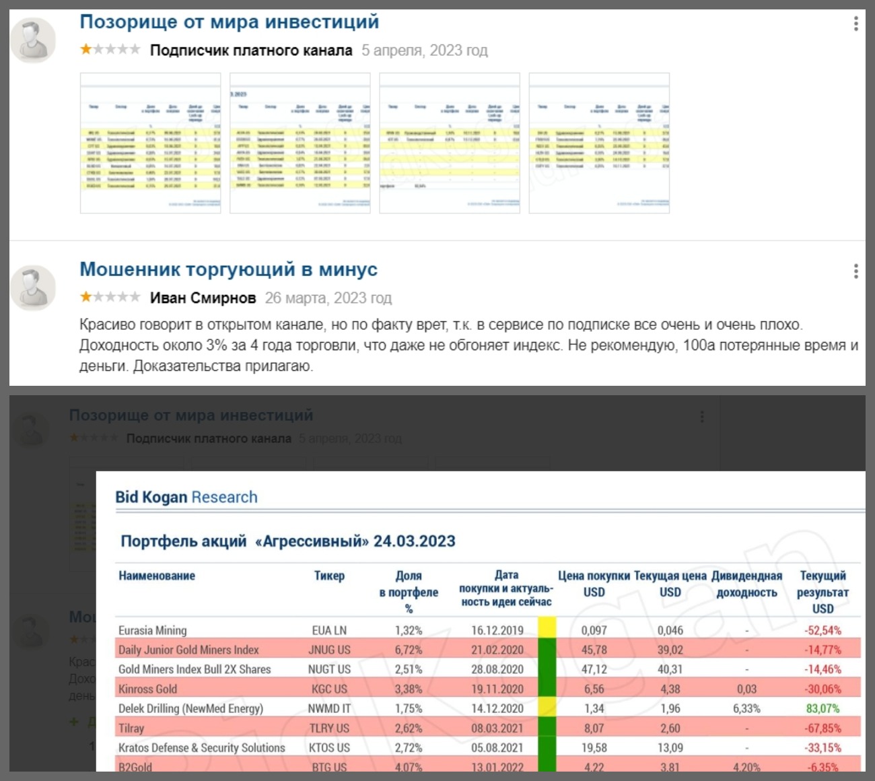Click ticker 'TLRY US'
Image resolution: width=875 pixels, height=781 pixels.
point(329,728)
